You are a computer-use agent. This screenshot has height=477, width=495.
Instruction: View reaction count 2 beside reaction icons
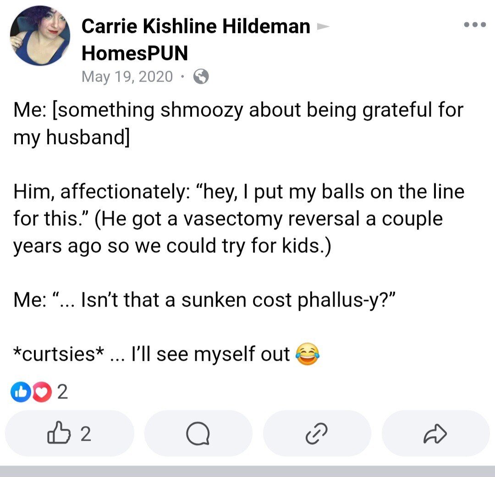tap(62, 392)
